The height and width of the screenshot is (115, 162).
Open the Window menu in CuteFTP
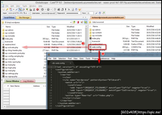pos(33,6)
